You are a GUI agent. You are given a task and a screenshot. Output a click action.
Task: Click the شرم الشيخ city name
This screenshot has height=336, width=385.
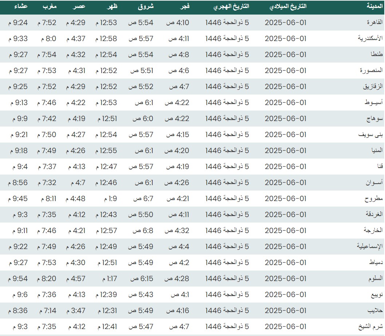tap(370, 327)
